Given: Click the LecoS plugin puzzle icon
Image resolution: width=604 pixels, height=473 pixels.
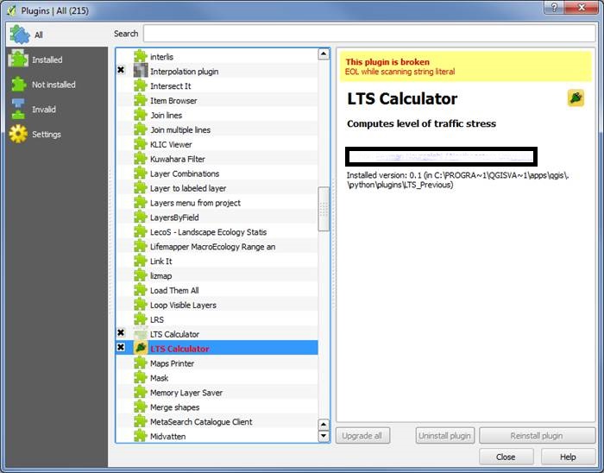Looking at the screenshot, I should (140, 232).
